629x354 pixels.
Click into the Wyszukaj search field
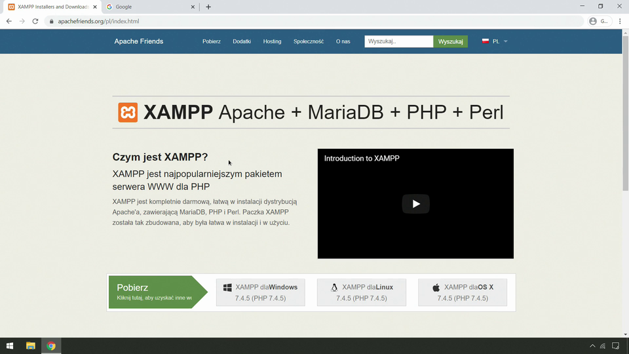[x=398, y=41]
